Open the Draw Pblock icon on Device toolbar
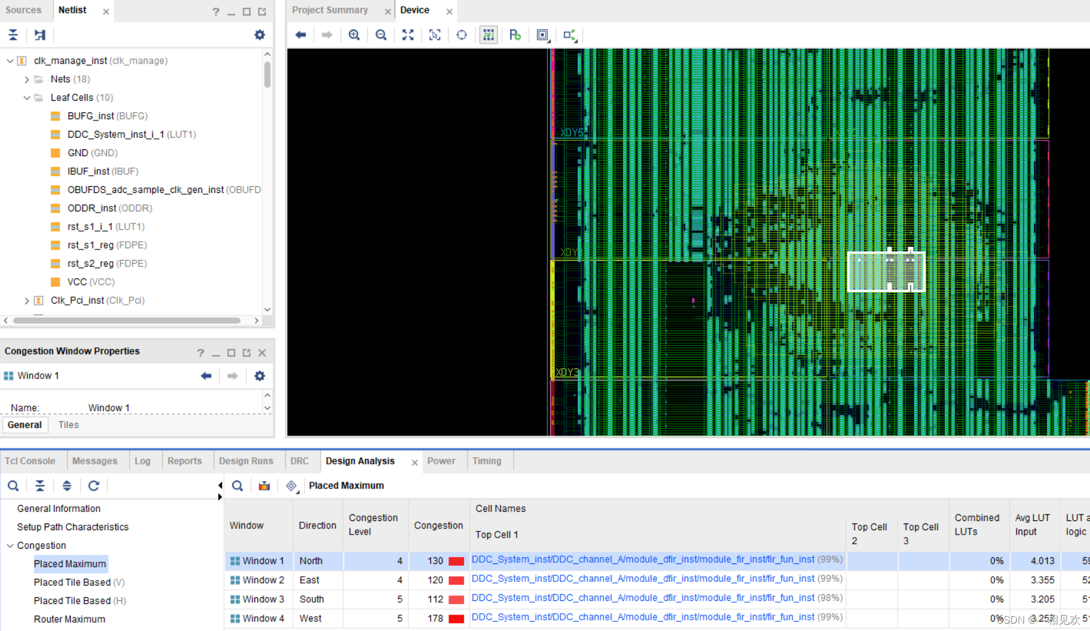Viewport: 1090px width, 631px height. pos(516,35)
